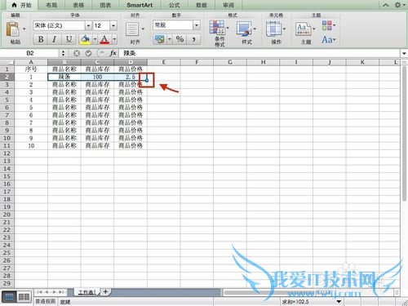Switch to the 表格 (Tables) ribbon tab
408x306 pixels.
(78, 5)
